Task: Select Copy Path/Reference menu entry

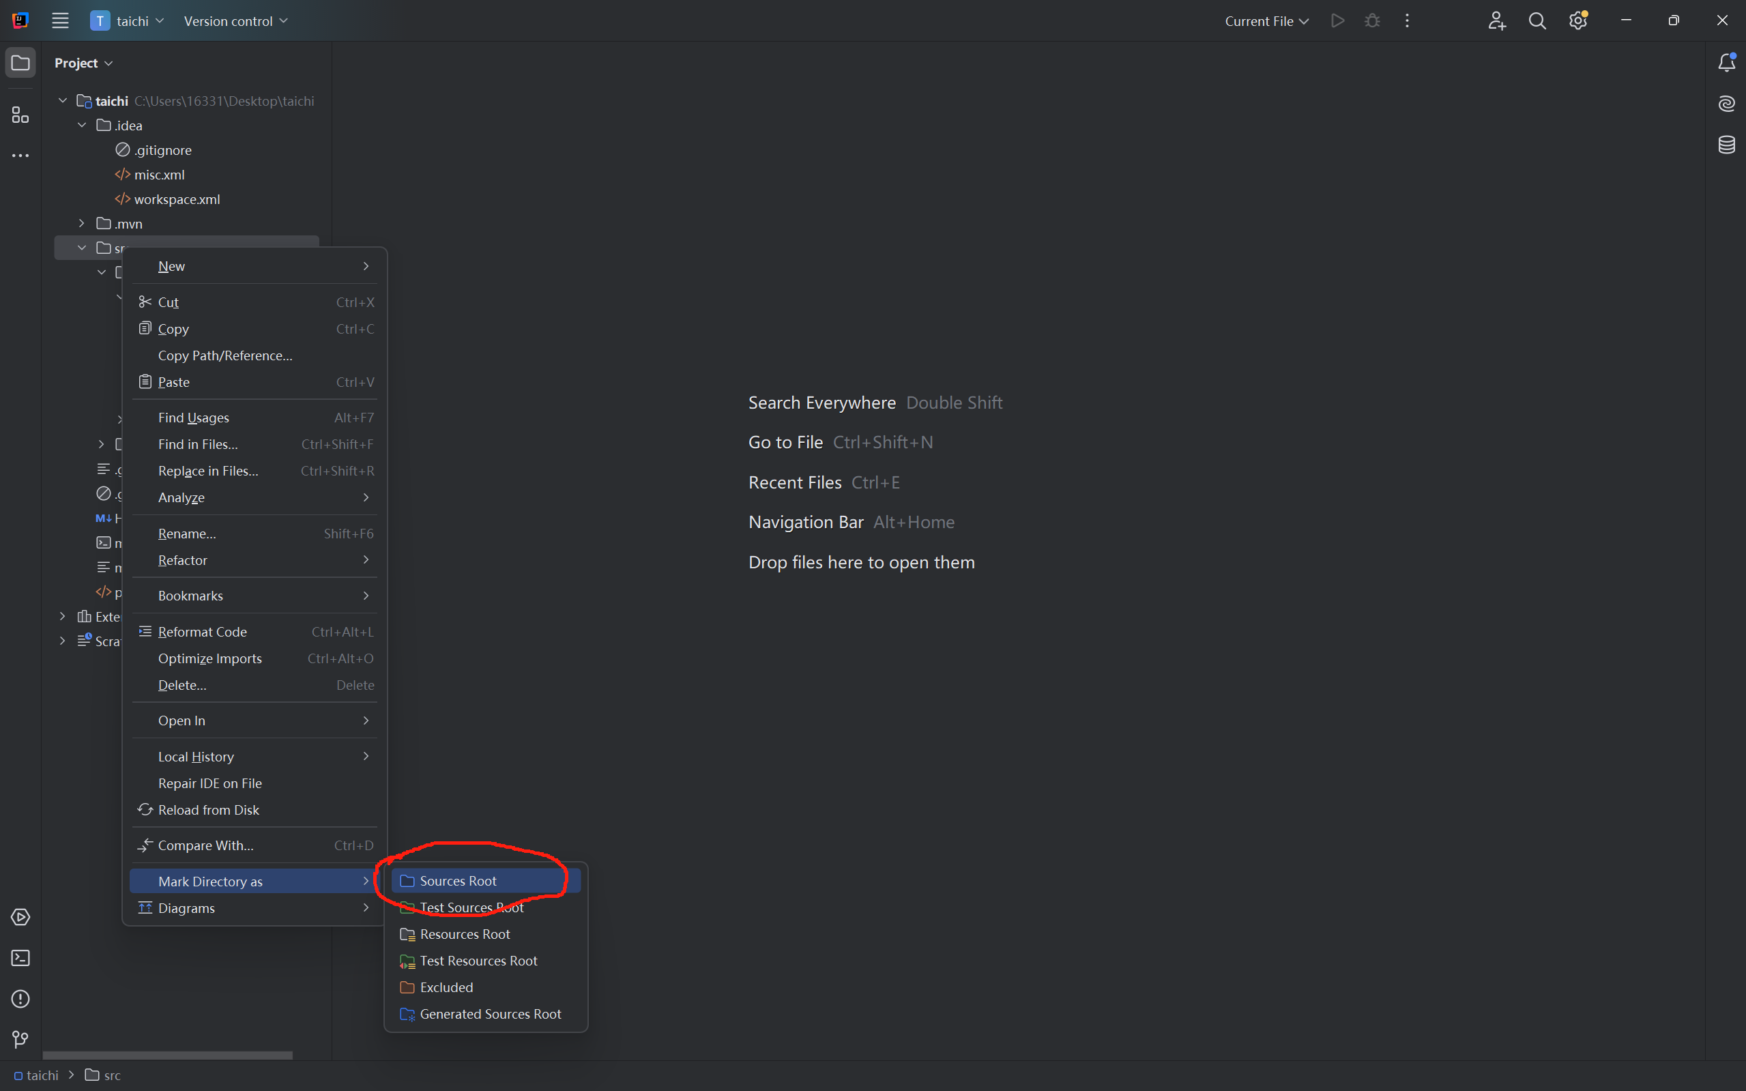Action: coord(225,355)
